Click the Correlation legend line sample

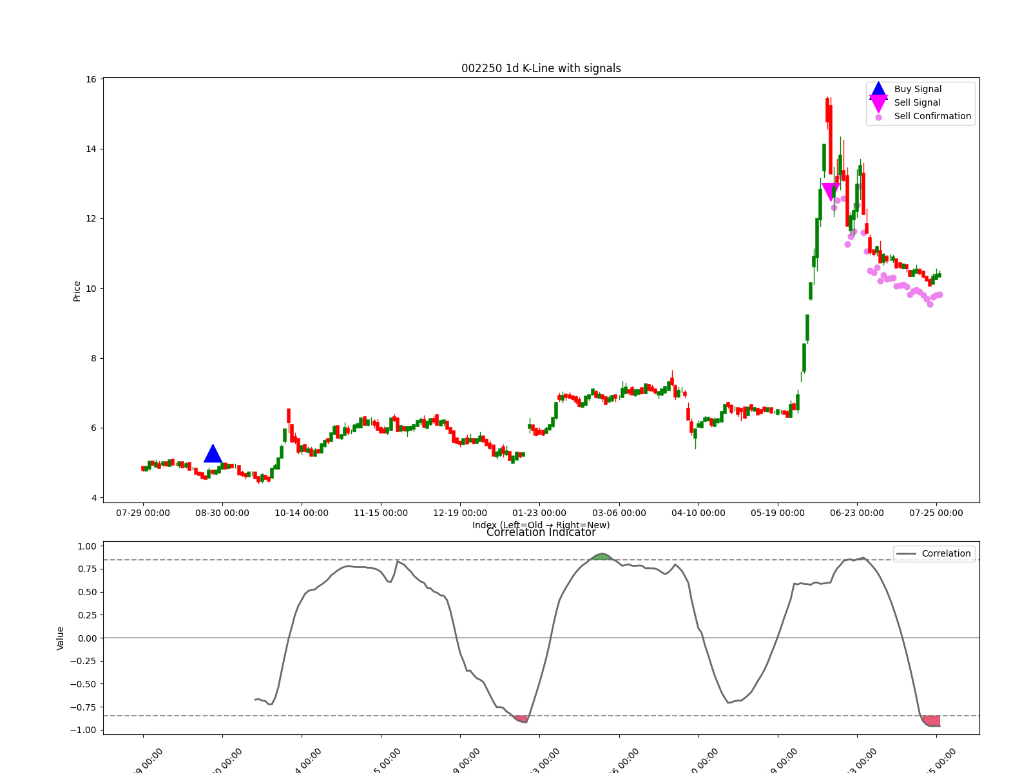point(906,554)
